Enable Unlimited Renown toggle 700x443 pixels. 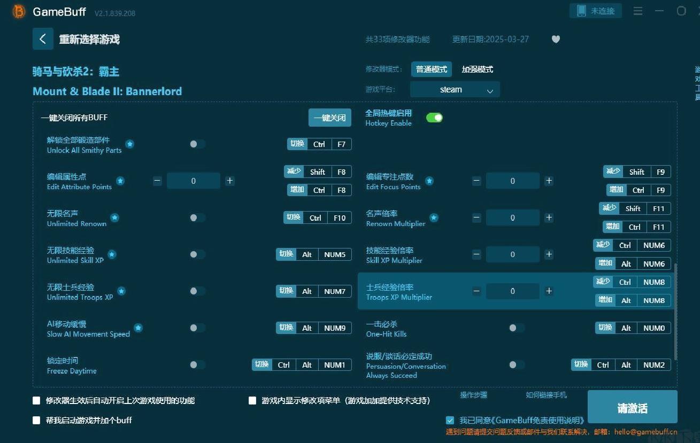(x=197, y=217)
